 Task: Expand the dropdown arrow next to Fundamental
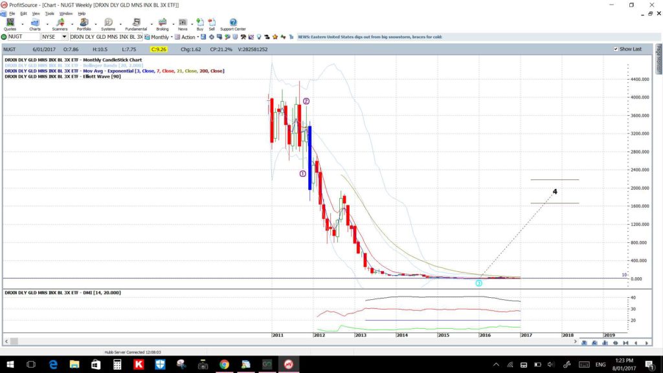click(152, 24)
